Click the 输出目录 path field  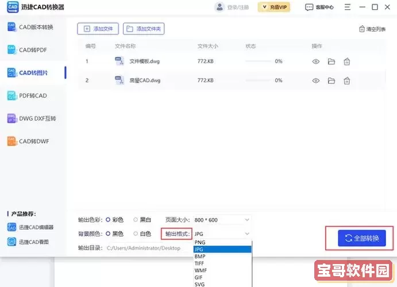(149, 248)
